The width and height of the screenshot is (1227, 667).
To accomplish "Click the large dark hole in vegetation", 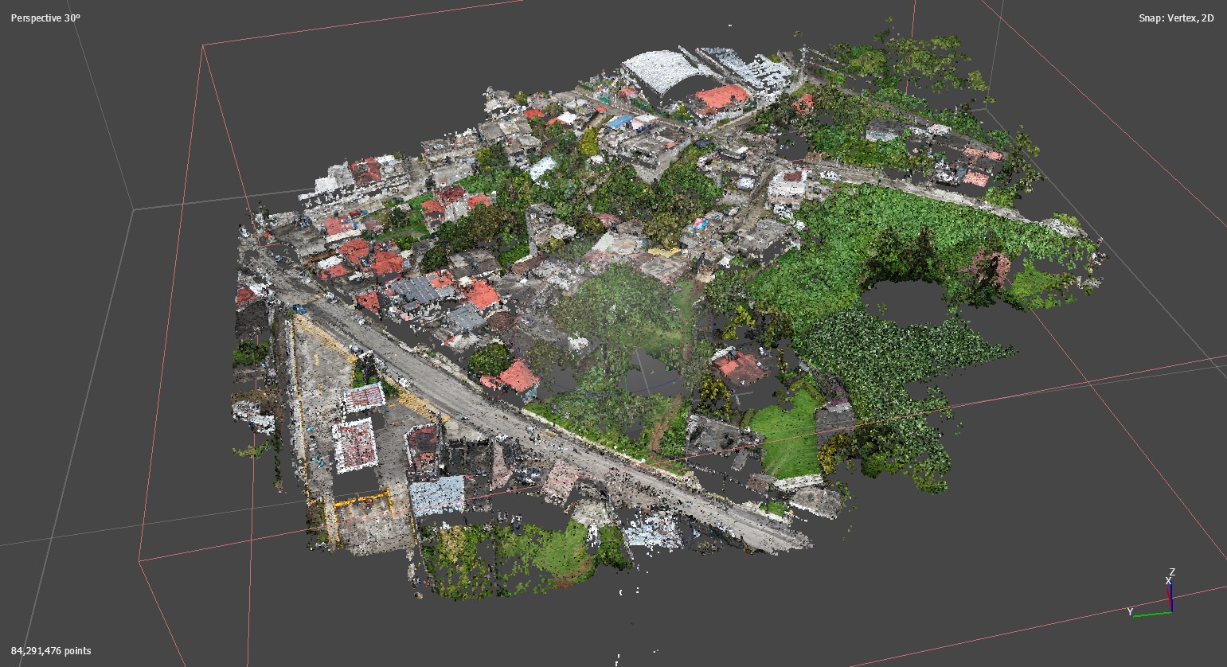I will pyautogui.click(x=905, y=301).
